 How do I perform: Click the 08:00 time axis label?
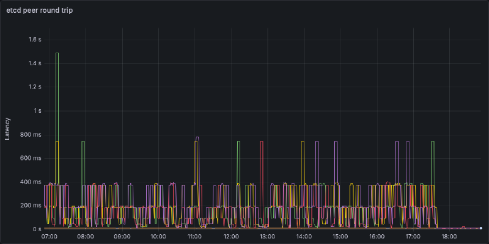(86, 237)
